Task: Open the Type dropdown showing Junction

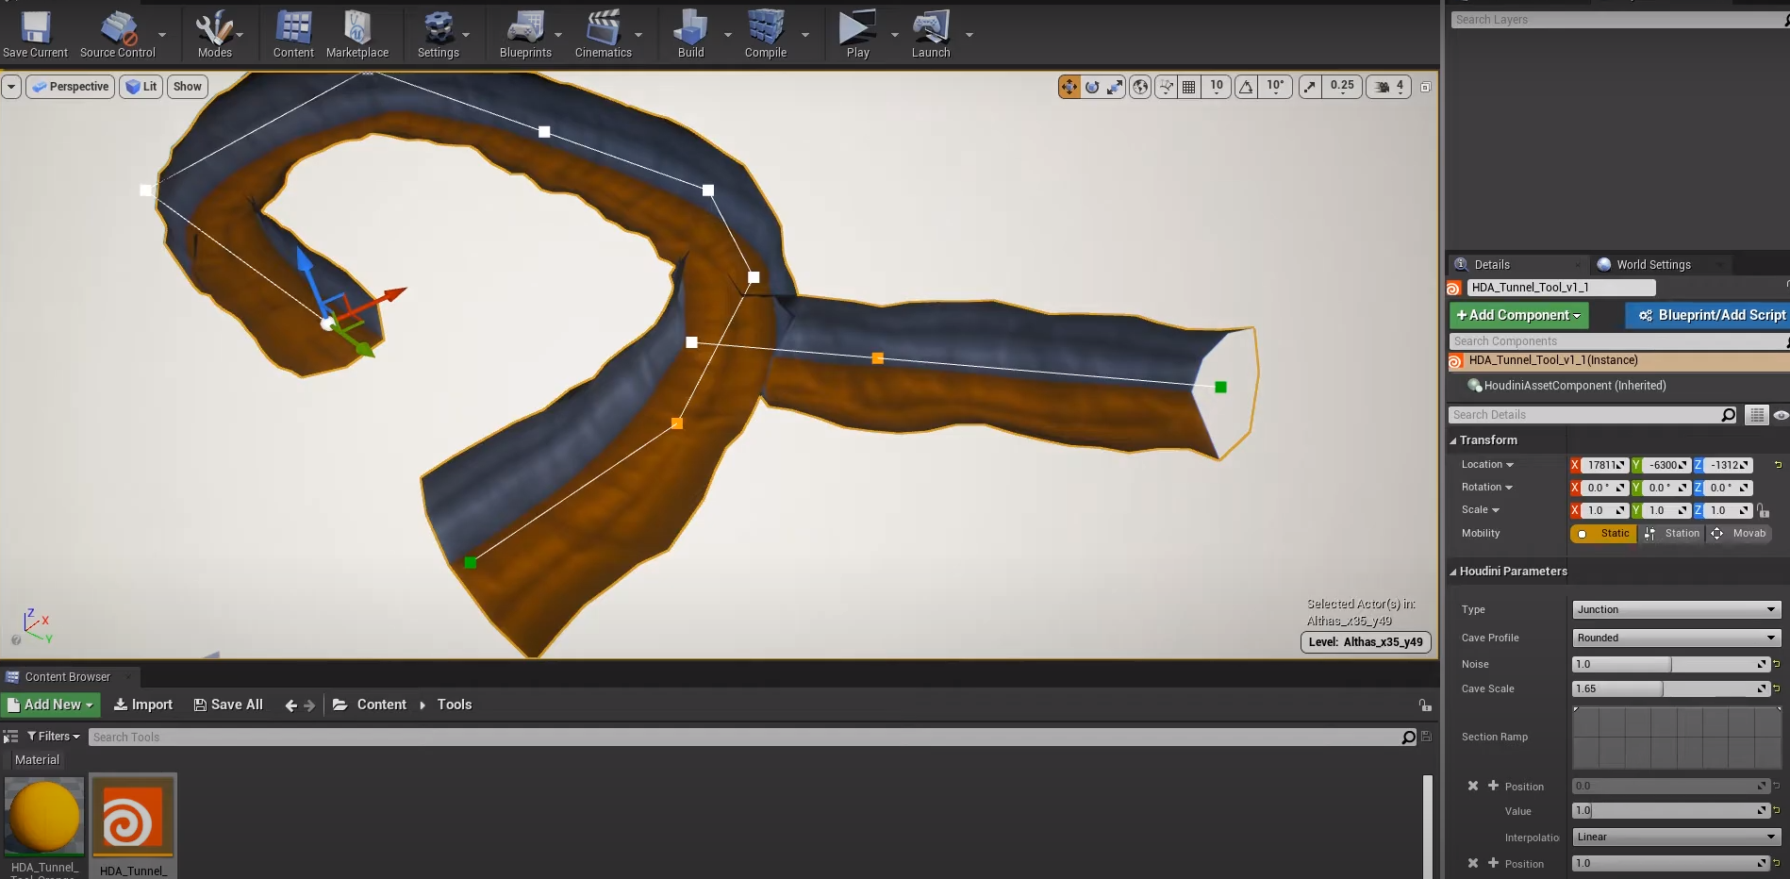Action: click(x=1676, y=610)
